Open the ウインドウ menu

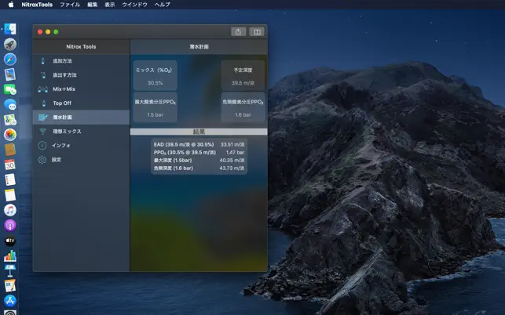pos(134,5)
